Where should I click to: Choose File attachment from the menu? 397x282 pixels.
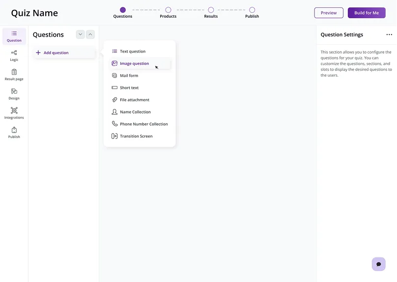[140, 100]
